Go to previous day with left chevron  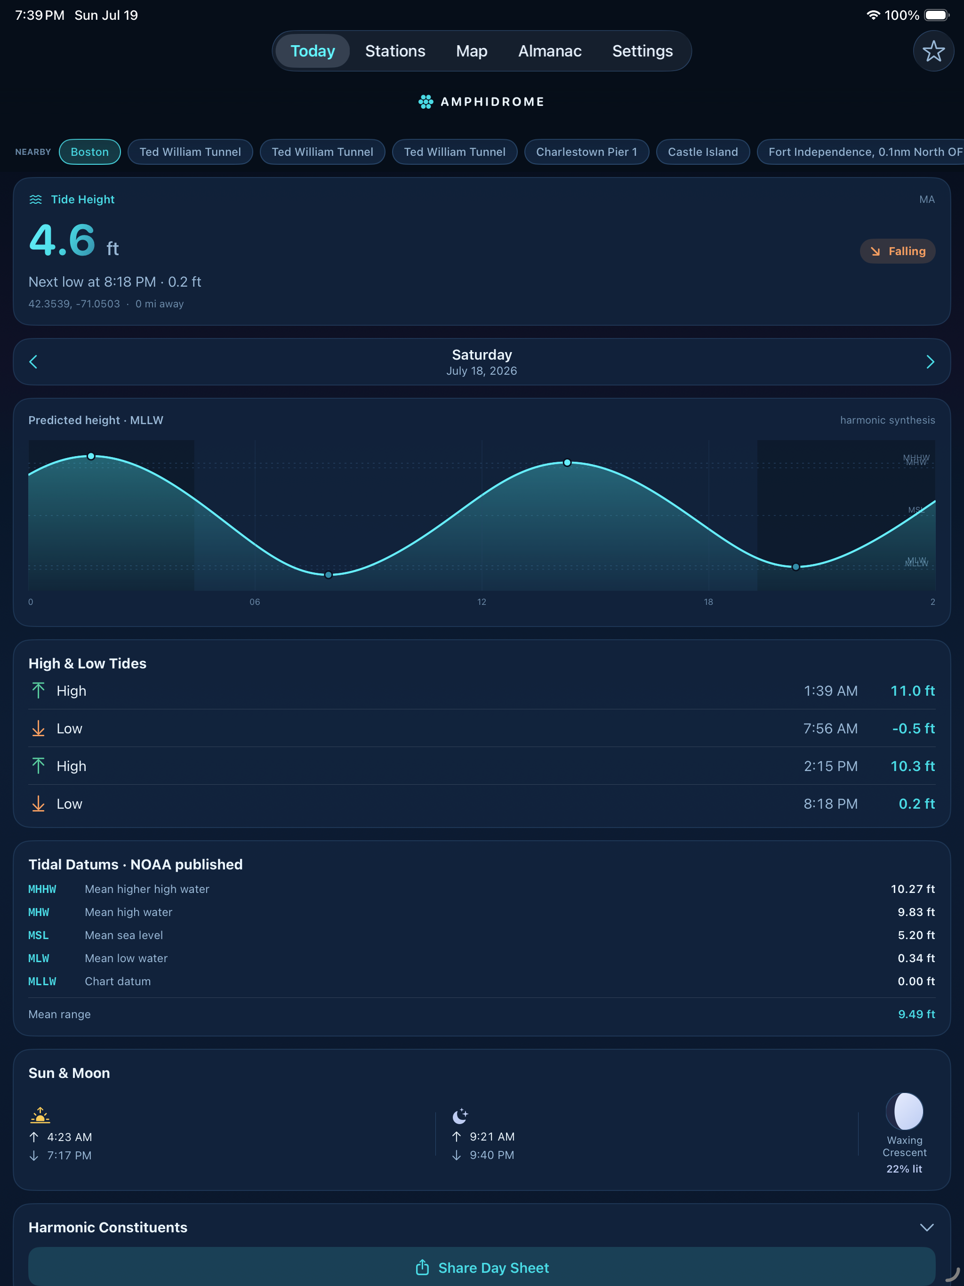(x=33, y=362)
